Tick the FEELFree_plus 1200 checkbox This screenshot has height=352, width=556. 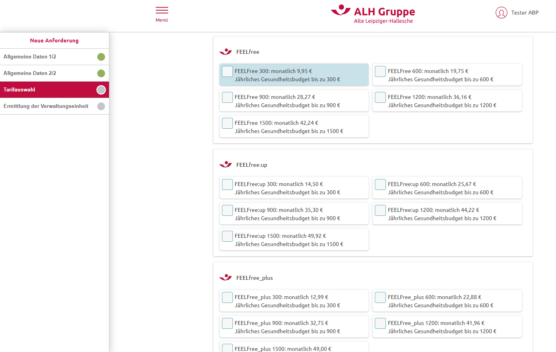click(x=380, y=323)
